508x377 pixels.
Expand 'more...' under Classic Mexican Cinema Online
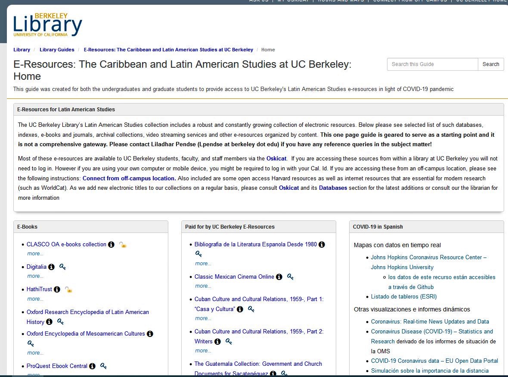click(x=203, y=286)
